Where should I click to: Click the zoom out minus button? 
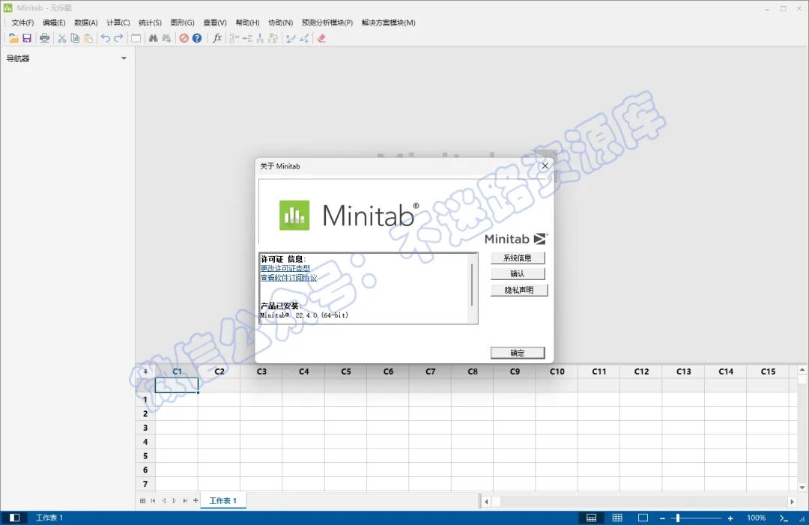662,518
